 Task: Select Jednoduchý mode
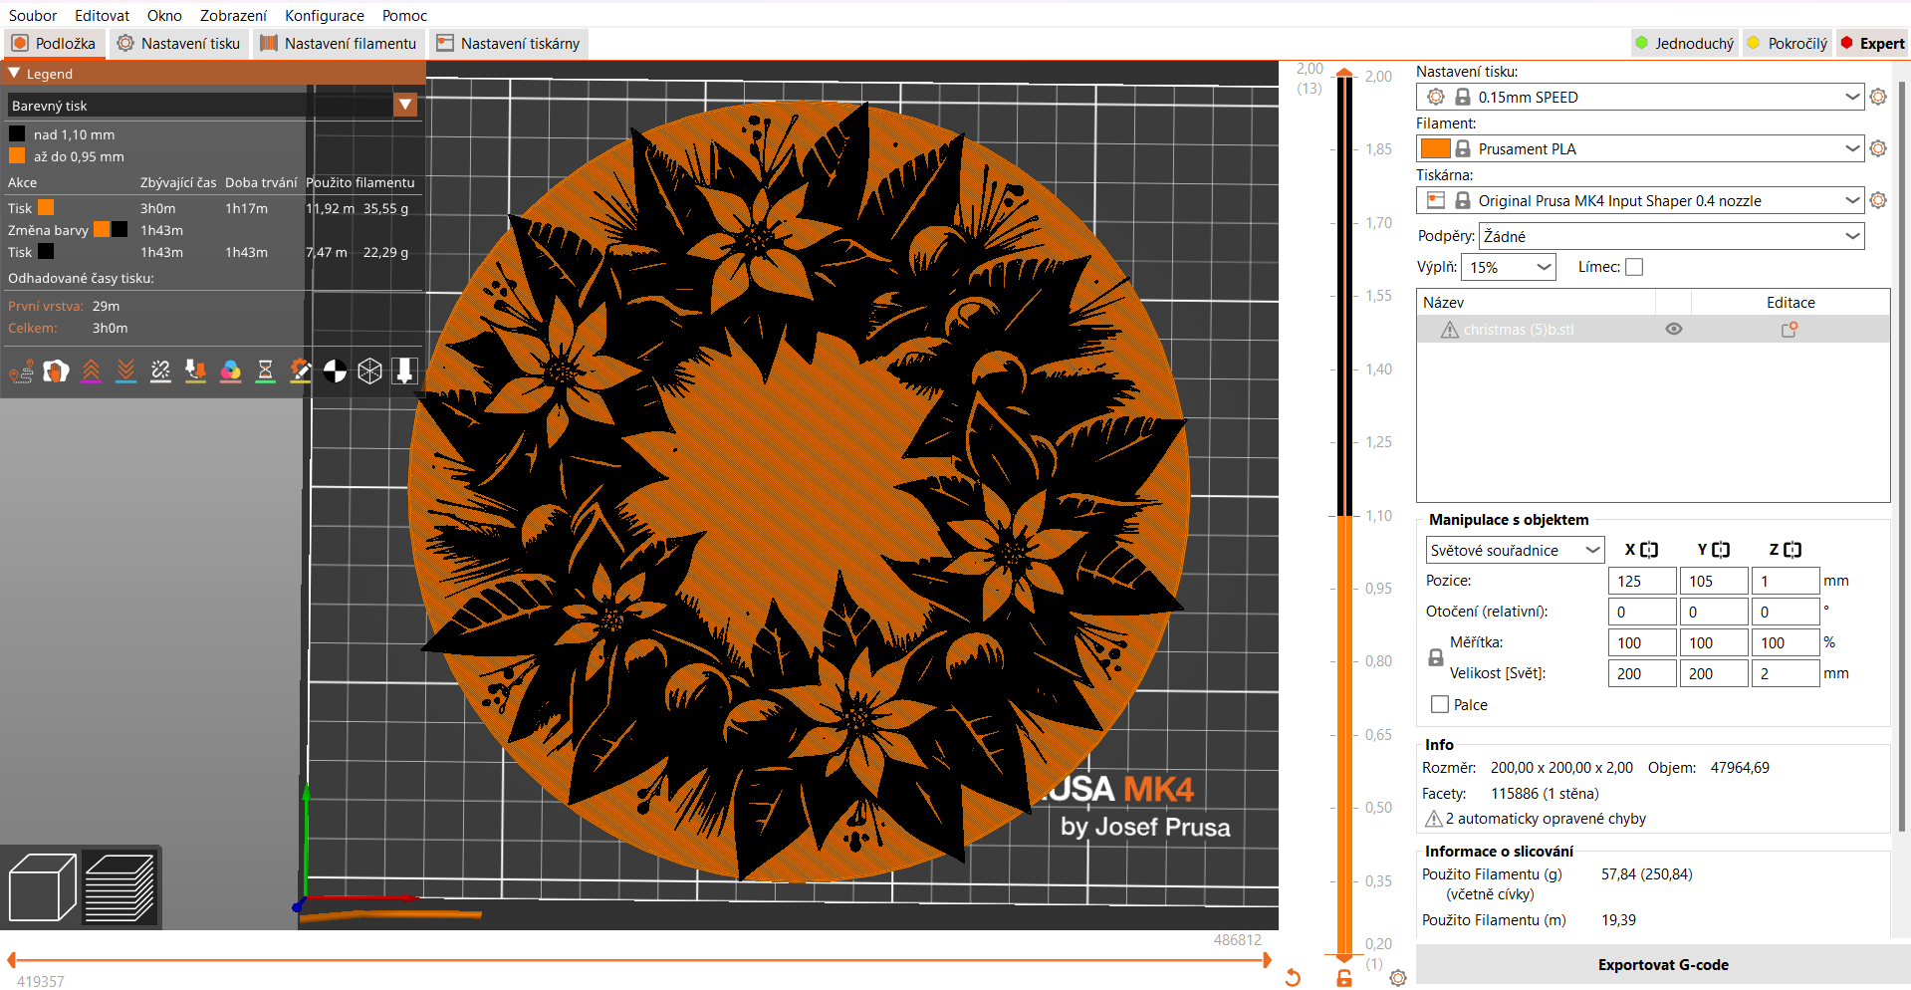click(x=1685, y=43)
